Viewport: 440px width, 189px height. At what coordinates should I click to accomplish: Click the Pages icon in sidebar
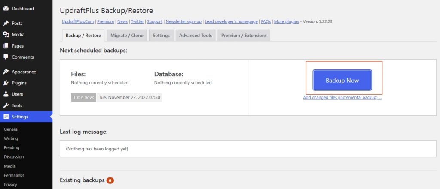pyautogui.click(x=6, y=46)
